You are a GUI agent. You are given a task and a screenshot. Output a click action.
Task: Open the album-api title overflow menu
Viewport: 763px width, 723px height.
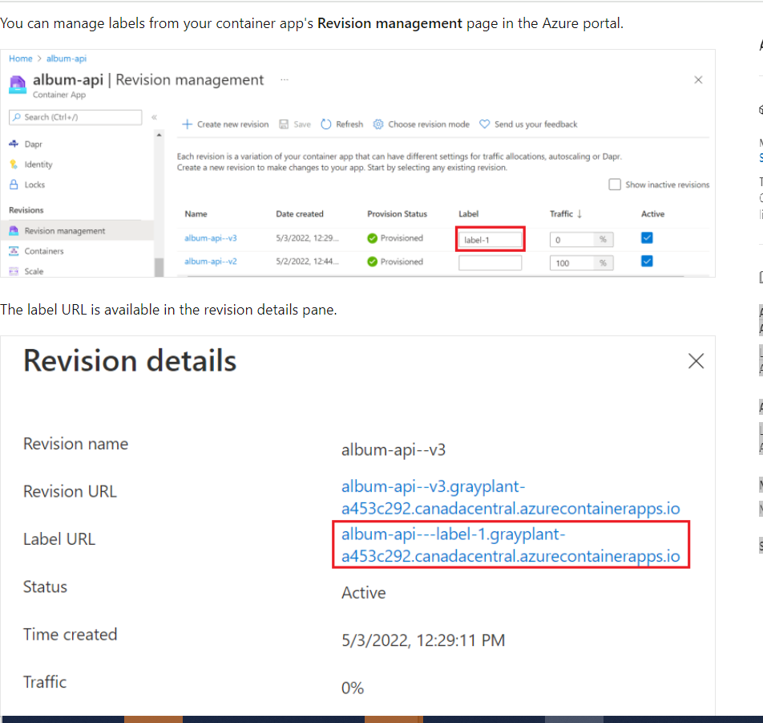(x=285, y=79)
